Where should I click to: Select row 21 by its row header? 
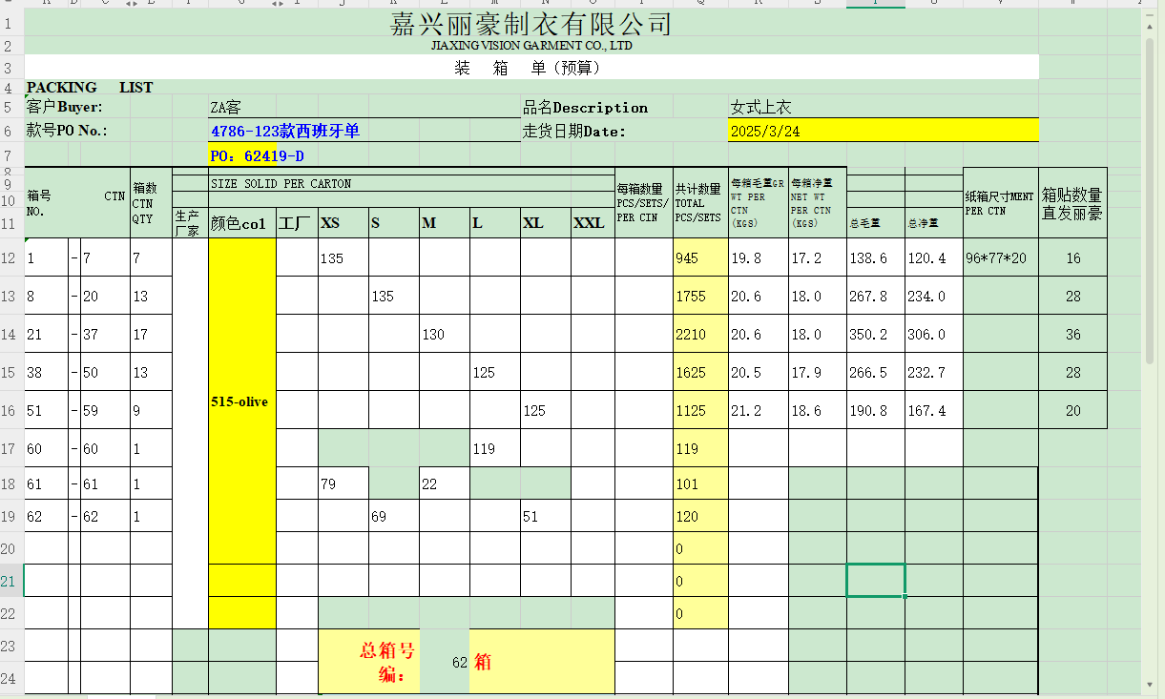click(9, 581)
